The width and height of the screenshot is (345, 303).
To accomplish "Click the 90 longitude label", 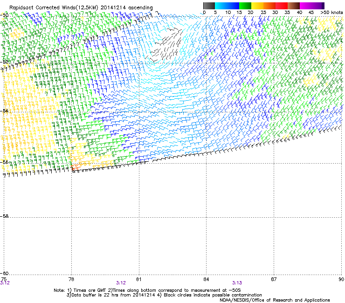I will click(341, 279).
